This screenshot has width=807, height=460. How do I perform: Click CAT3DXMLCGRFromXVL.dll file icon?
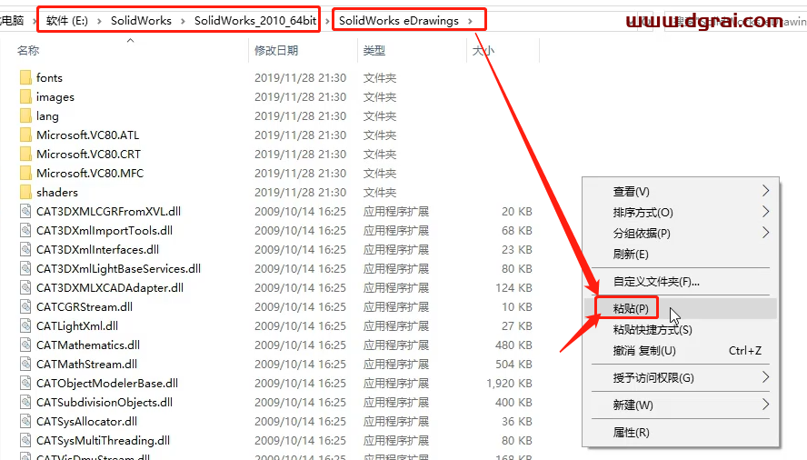[x=25, y=211]
